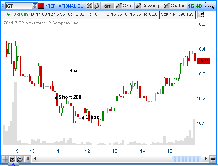Click the IGT 3 d 5m chart label
218x166 pixels.
16,14
